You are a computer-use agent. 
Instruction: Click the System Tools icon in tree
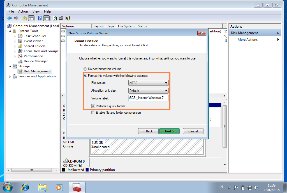coord(15,31)
